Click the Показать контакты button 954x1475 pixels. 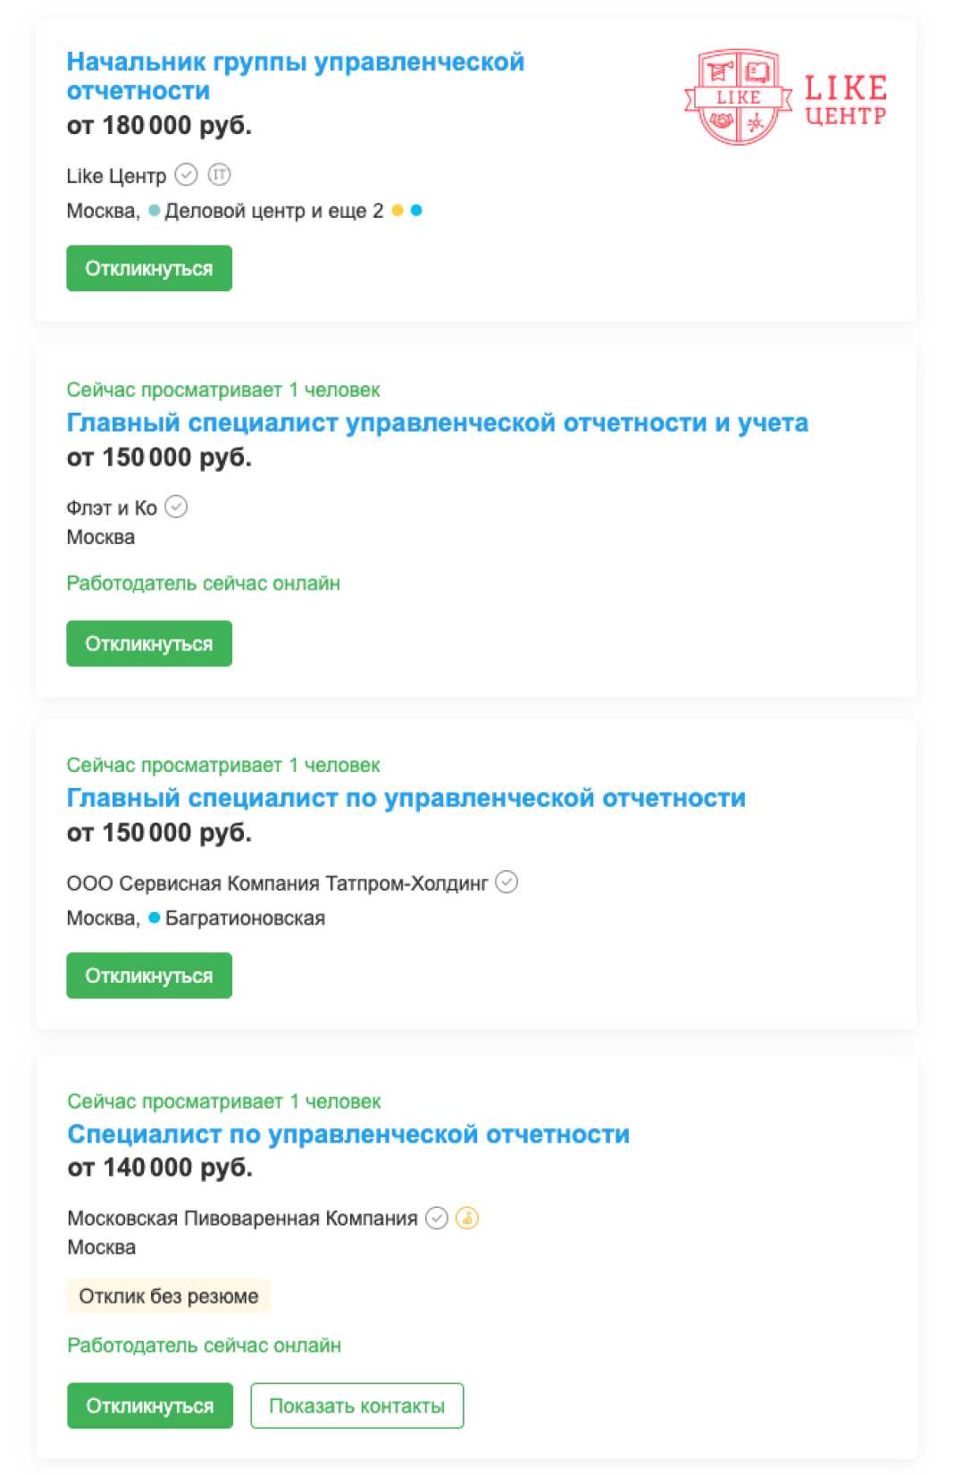coord(356,1406)
